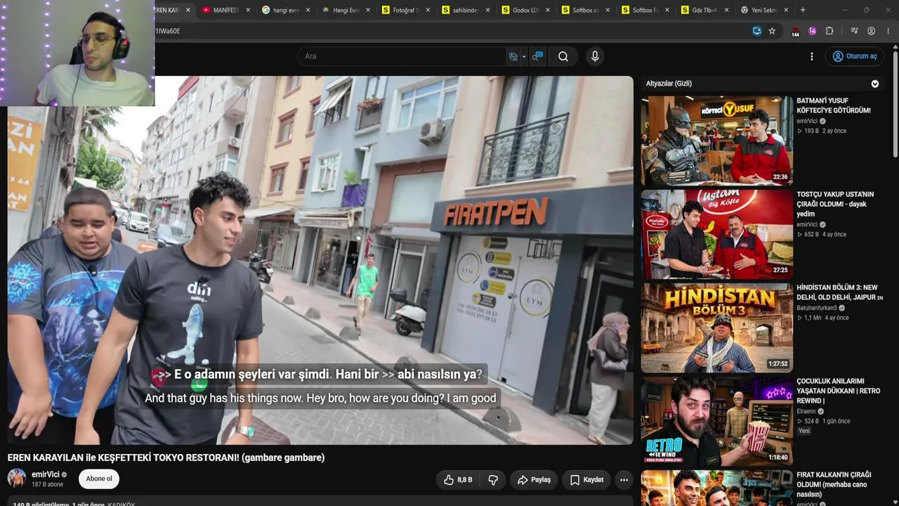This screenshot has width=899, height=506.
Task: Open the purple round extension icon
Action: (813, 31)
